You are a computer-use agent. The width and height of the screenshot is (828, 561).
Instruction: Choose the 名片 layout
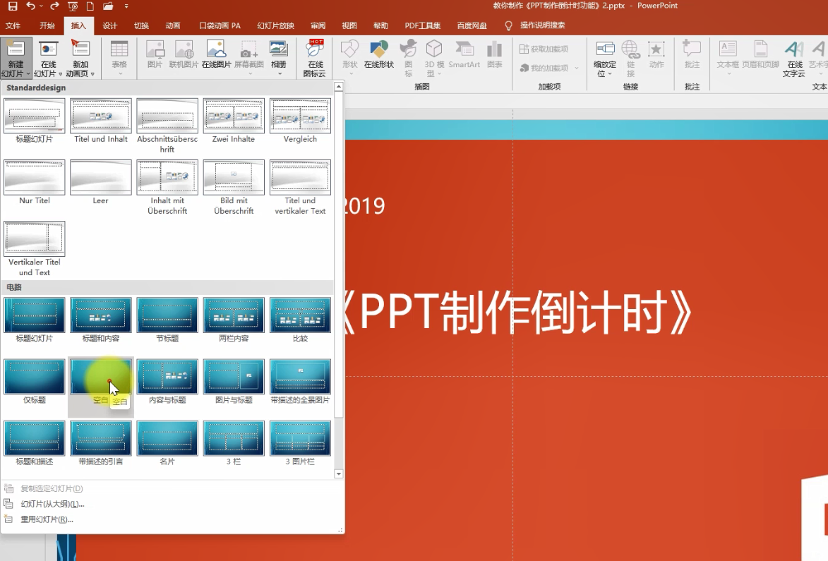pos(167,443)
